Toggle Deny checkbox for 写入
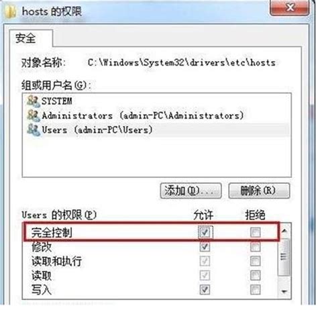 [x=255, y=290]
